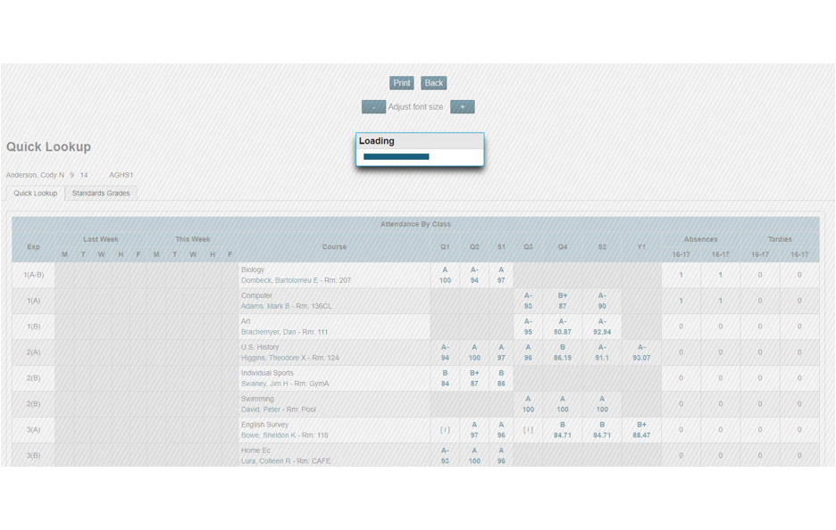
Task: Increase font size with plus button
Action: (462, 107)
